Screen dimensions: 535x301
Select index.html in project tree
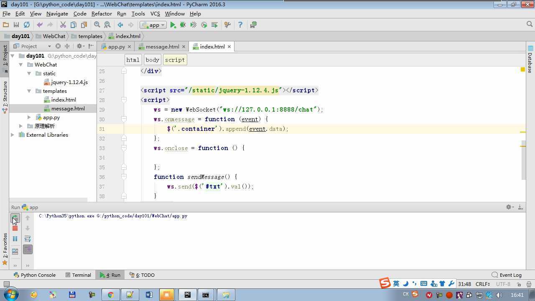[60, 100]
